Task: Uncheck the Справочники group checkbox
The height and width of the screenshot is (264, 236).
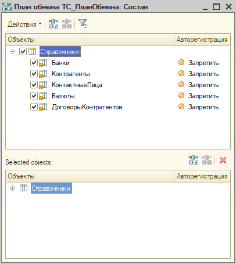Action: pos(23,52)
